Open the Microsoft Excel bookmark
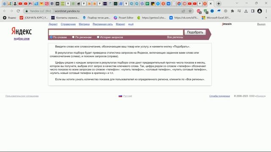271x152 pixels. pyautogui.click(x=216, y=18)
